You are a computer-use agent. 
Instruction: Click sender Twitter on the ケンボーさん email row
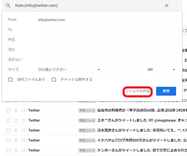click(x=34, y=150)
